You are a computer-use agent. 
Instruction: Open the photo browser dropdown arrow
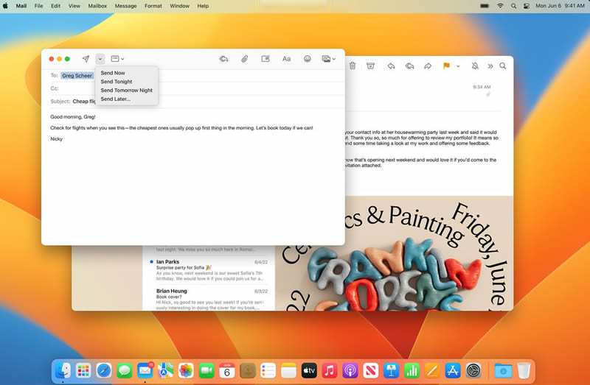click(334, 59)
